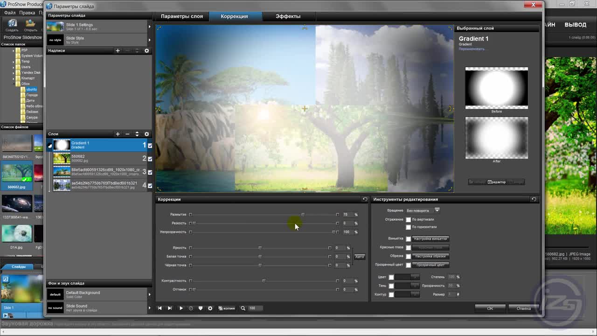Expand Default Background arrow
Image resolution: width=597 pixels, height=336 pixels.
150,294
